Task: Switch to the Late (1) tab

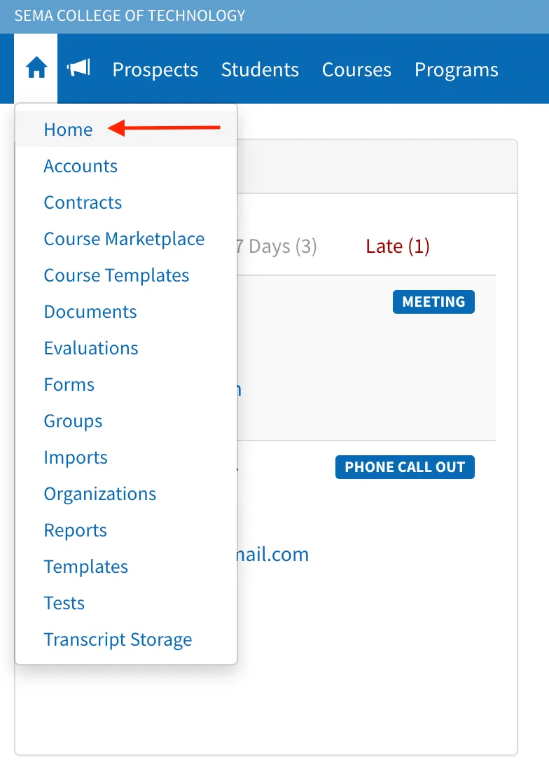Action: tap(397, 247)
